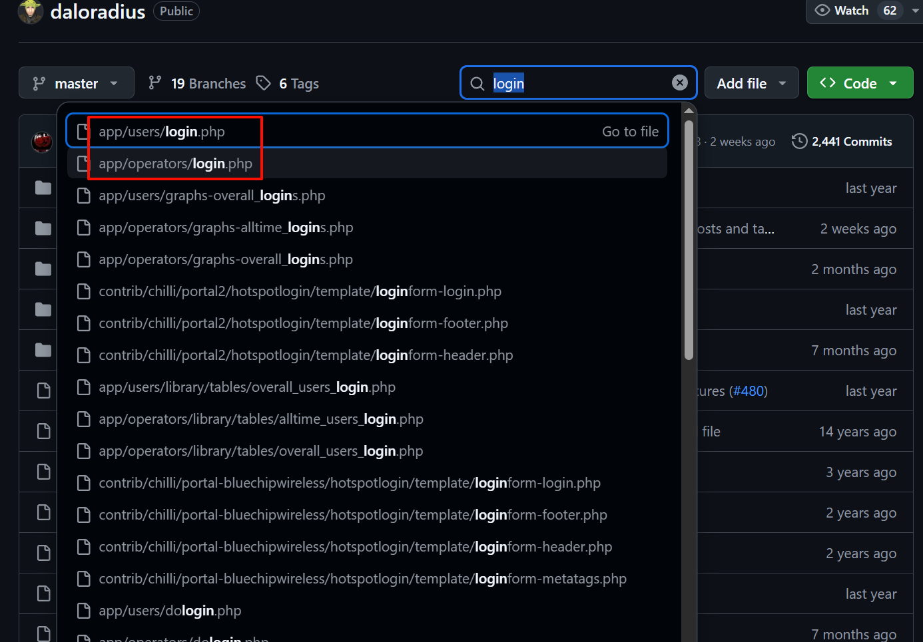The width and height of the screenshot is (923, 642).
Task: Expand the master branch dropdown
Action: (76, 83)
